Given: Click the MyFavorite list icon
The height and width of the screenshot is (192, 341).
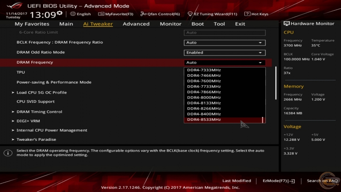Looking at the screenshot, I should click(x=101, y=14).
